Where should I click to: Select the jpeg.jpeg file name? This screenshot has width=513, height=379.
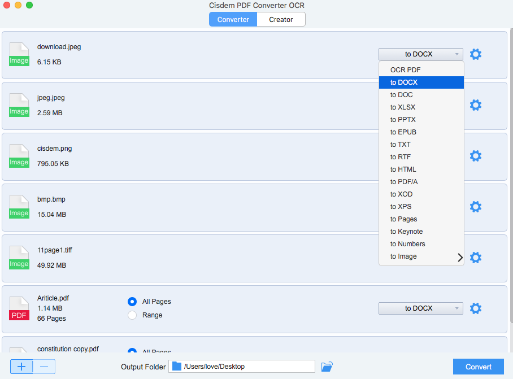coord(51,98)
